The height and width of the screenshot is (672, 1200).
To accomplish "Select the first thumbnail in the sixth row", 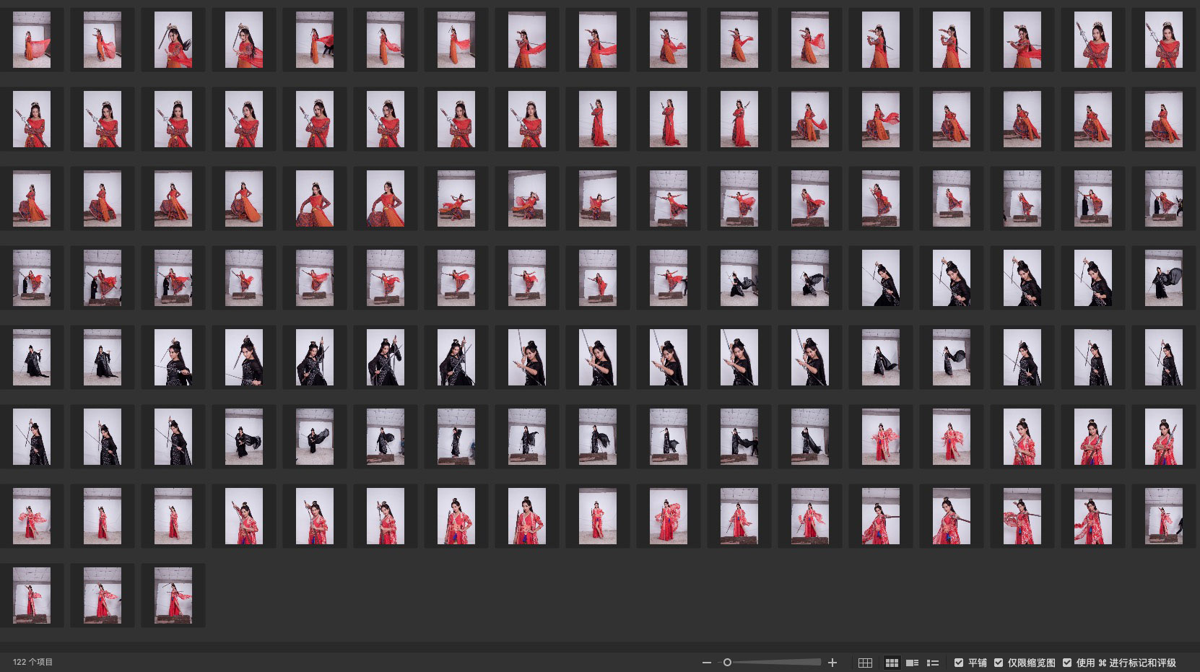I will (x=32, y=437).
